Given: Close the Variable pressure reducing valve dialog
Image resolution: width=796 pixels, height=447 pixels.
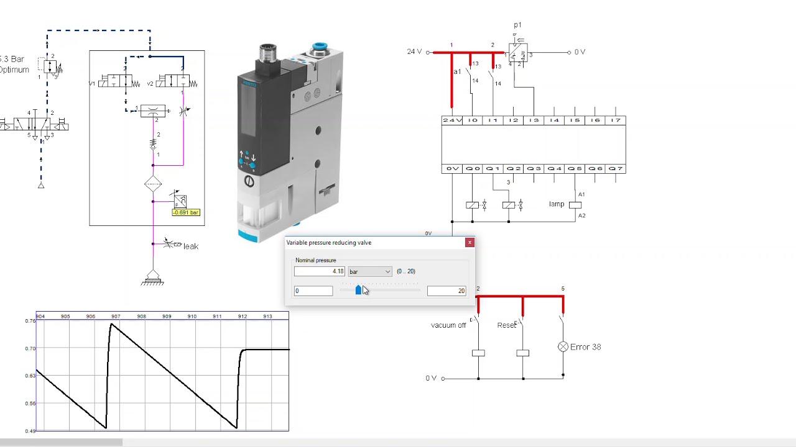Looking at the screenshot, I should pyautogui.click(x=470, y=242).
